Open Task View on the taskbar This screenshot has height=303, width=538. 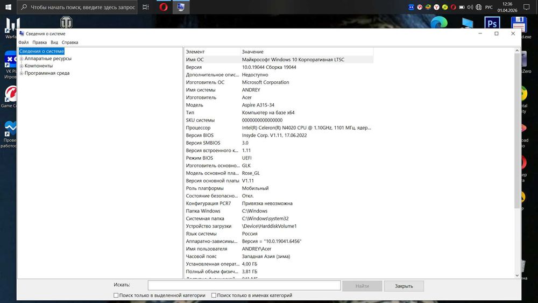145,7
